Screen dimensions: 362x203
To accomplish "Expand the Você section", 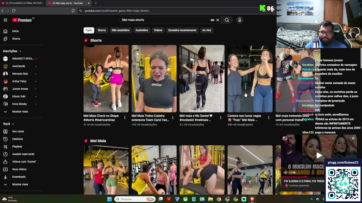I will click(x=8, y=124).
